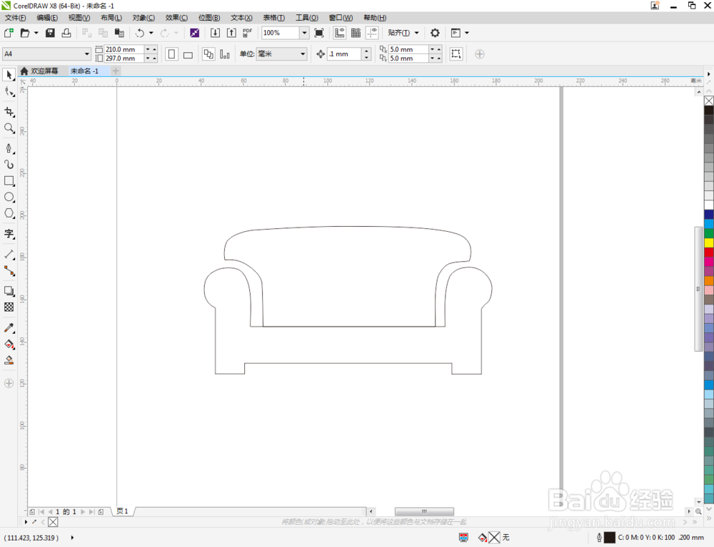Image resolution: width=714 pixels, height=547 pixels.
Task: Select the Connector tool
Action: click(x=9, y=271)
